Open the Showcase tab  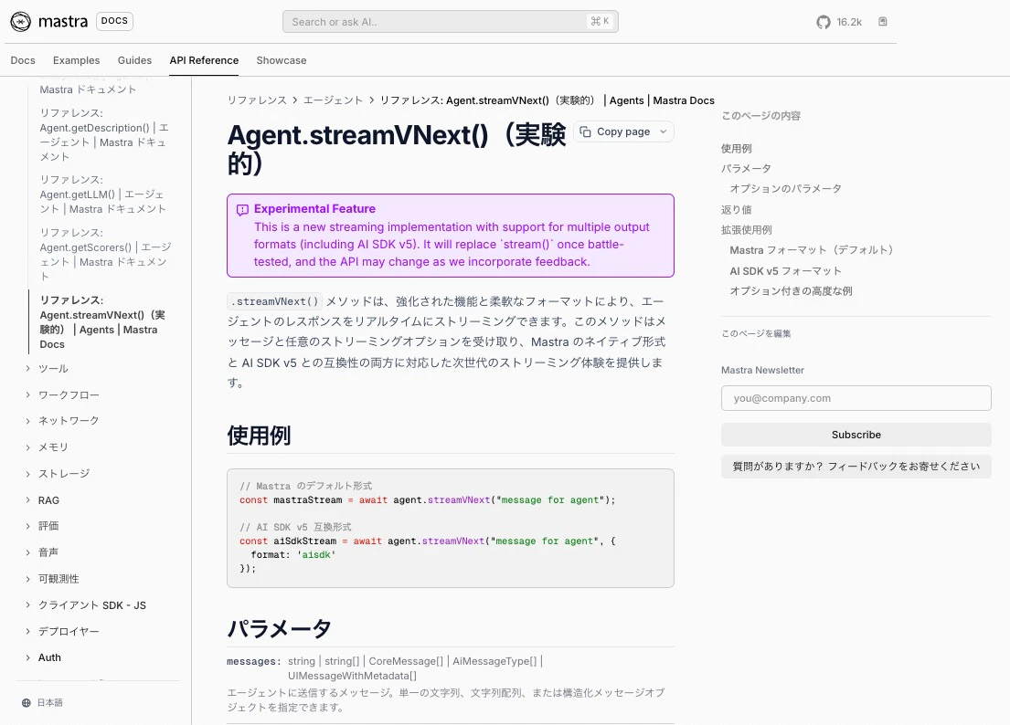(x=282, y=60)
